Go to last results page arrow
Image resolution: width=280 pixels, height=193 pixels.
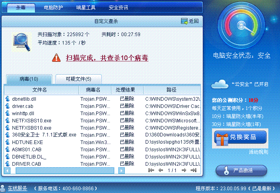pos(194,170)
